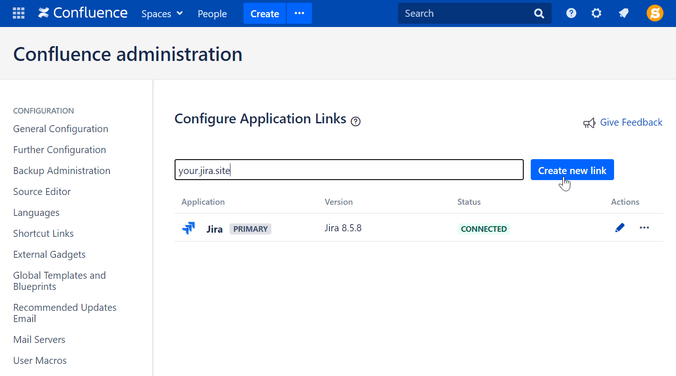Click the help question mark icon in navbar
The width and height of the screenshot is (676, 376).
click(x=571, y=13)
